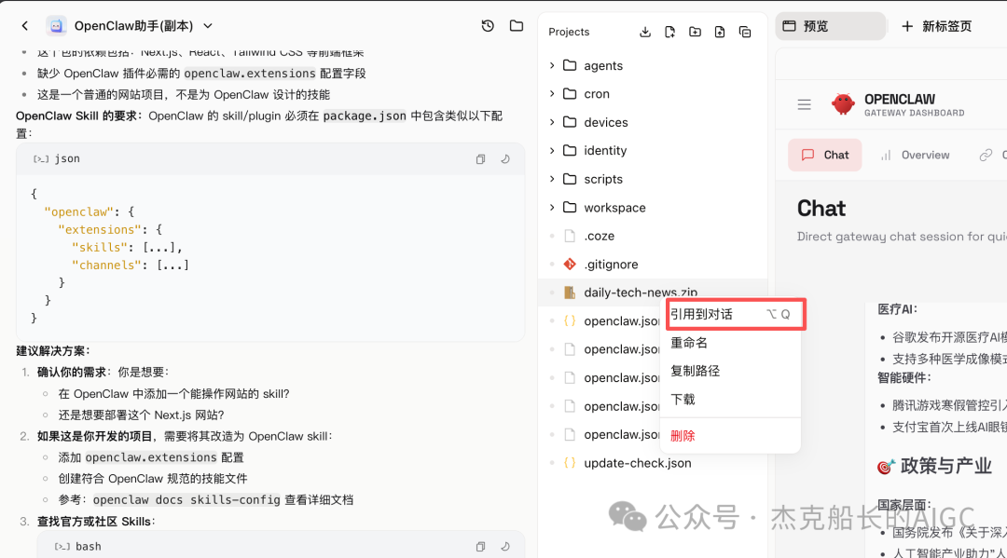Click the upload file icon in Projects toolbar
This screenshot has height=558, width=1007.
pos(720,32)
